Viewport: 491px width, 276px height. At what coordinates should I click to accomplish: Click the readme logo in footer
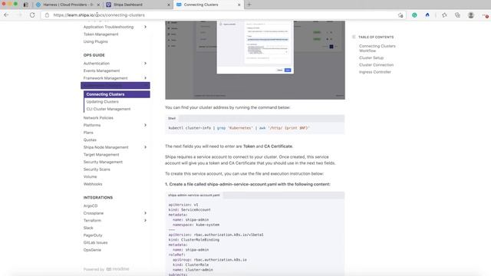coord(117,269)
